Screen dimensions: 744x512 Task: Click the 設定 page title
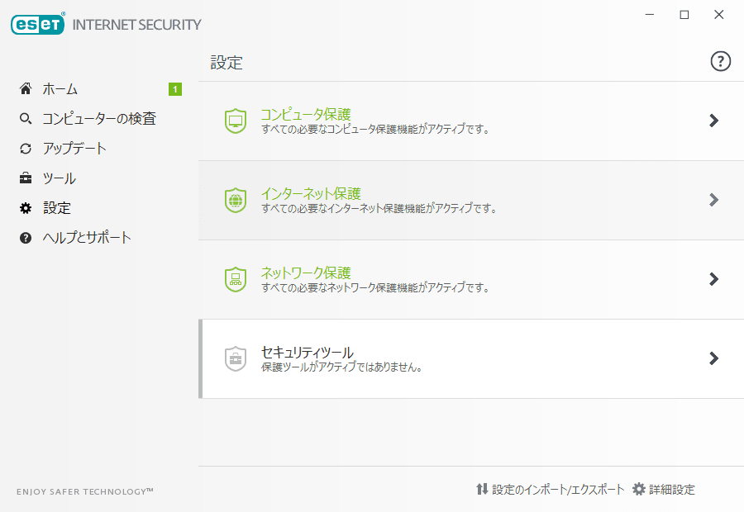[x=227, y=63]
